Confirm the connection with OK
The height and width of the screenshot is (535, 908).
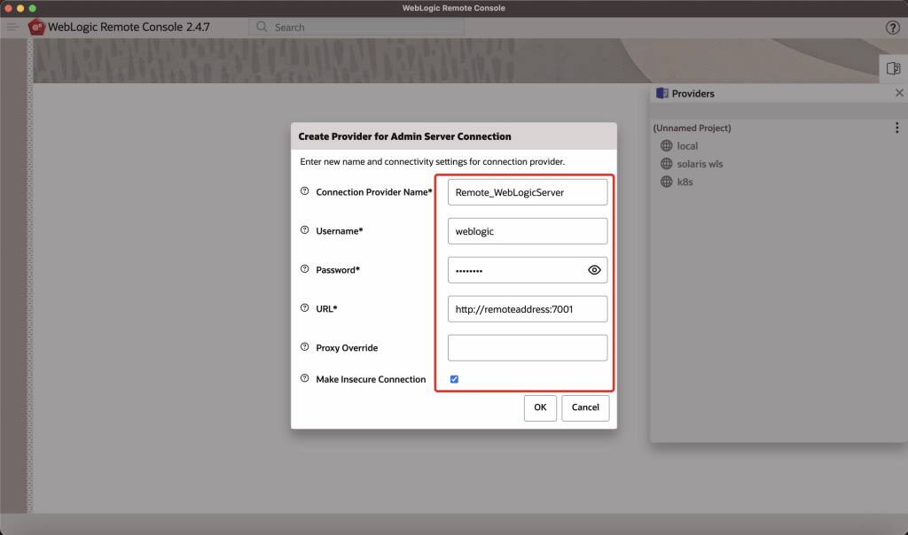(x=540, y=407)
